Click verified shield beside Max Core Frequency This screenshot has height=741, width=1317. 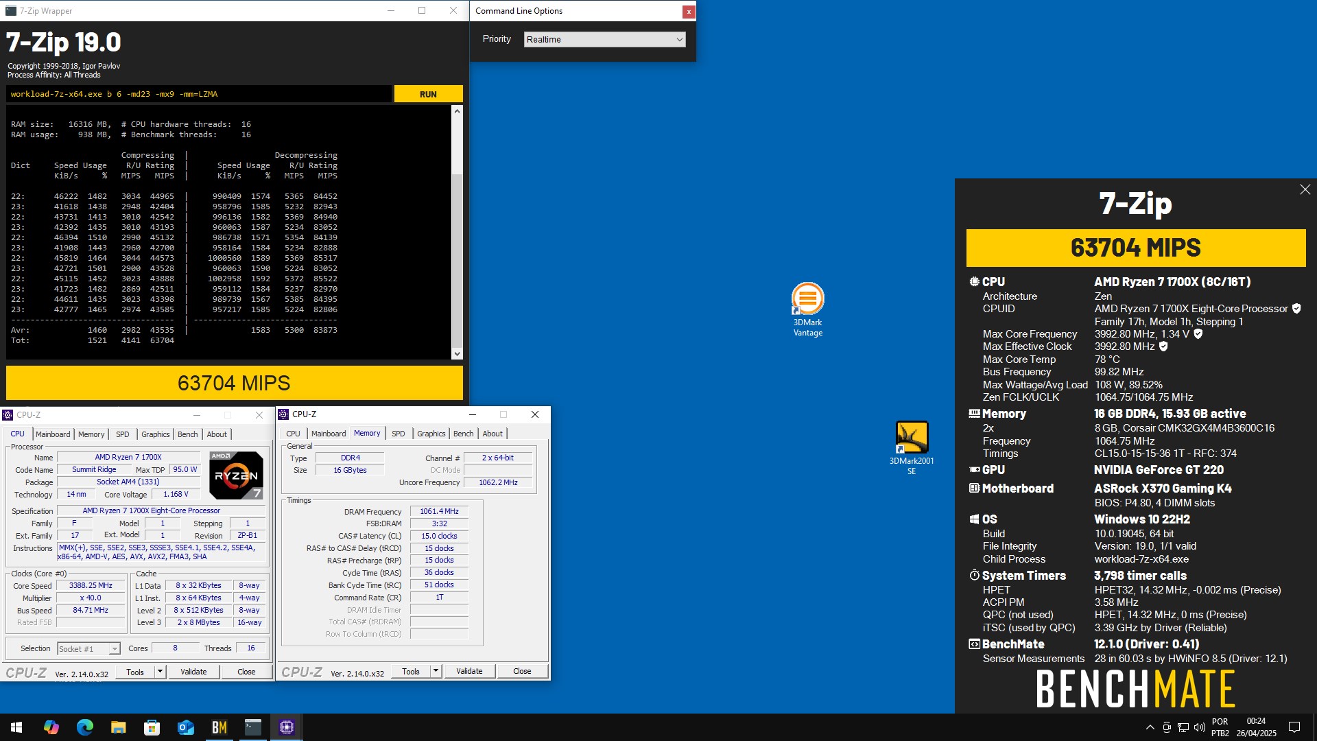(x=1198, y=334)
